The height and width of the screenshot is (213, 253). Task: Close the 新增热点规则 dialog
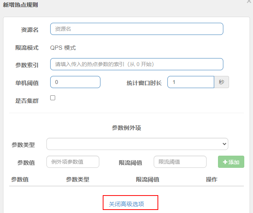[249, 1]
